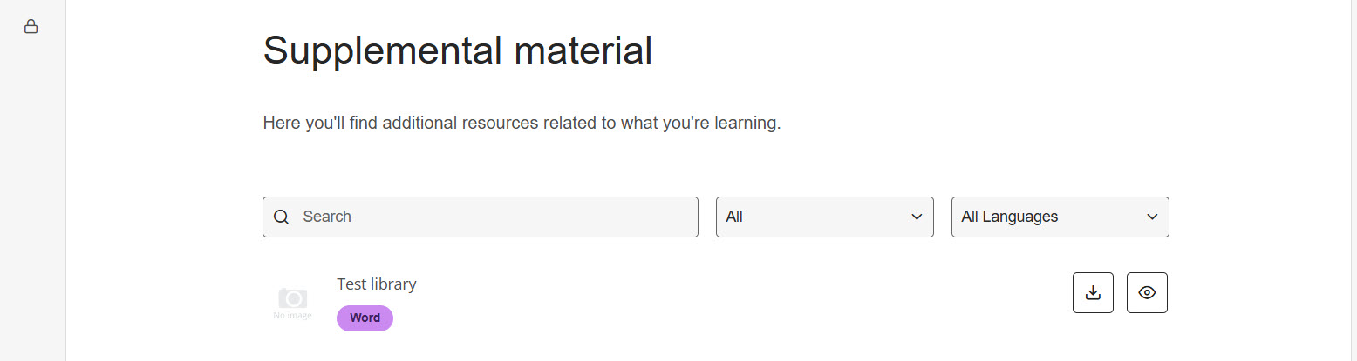Click the "No image" label under the camera
The width and height of the screenshot is (1357, 361).
coord(292,316)
